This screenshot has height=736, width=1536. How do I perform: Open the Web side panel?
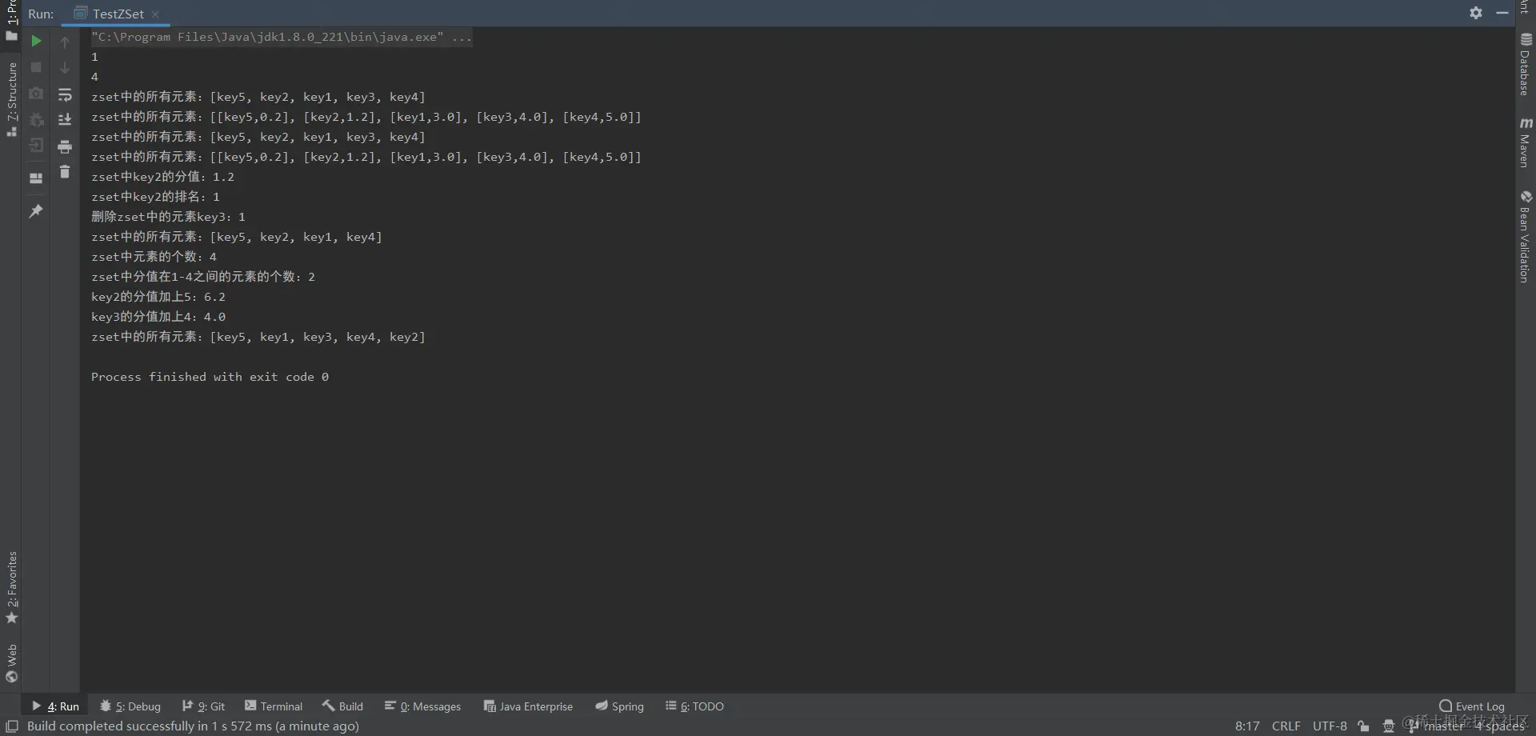coord(11,663)
